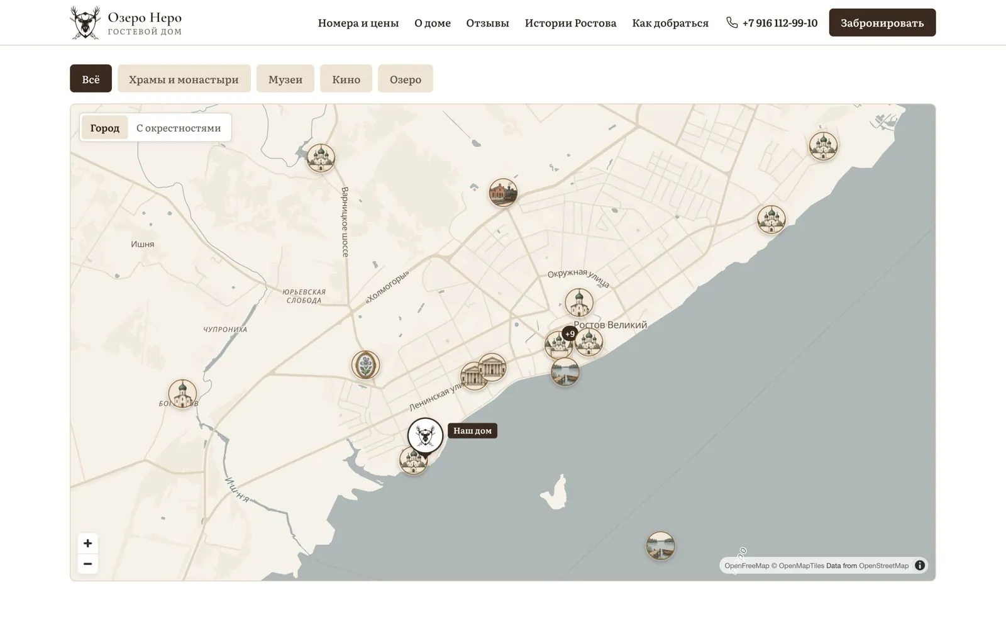Click the Забронировать button
The width and height of the screenshot is (1006, 629).
pos(882,23)
